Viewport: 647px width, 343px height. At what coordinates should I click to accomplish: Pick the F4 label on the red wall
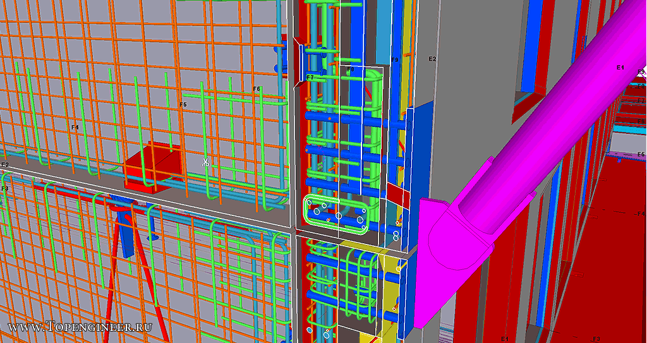(641, 214)
